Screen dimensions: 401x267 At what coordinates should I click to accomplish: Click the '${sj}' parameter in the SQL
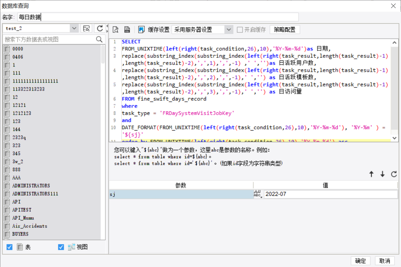(133, 134)
